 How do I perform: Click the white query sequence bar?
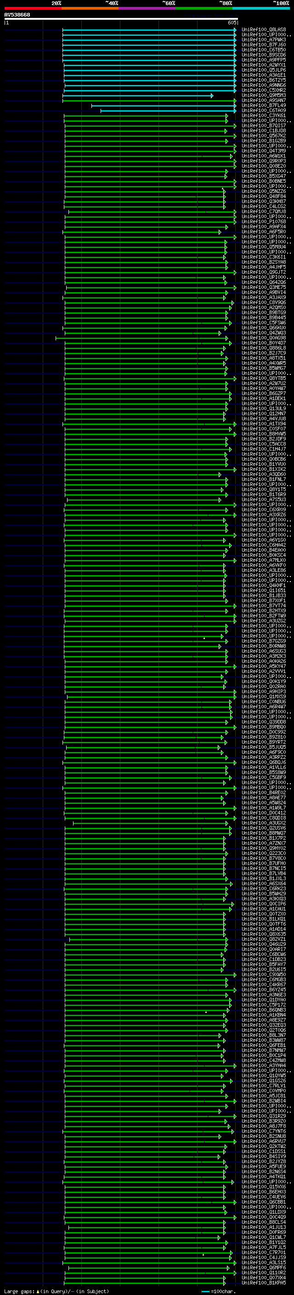tap(121, 18)
